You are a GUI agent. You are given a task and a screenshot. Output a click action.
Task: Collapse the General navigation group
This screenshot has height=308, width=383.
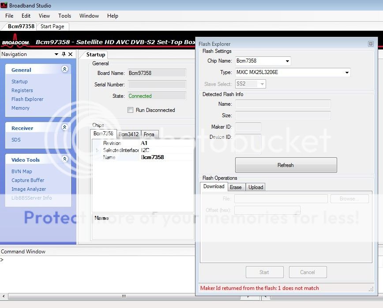[x=64, y=69]
